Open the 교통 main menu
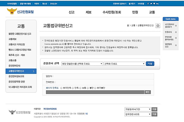Image resolution: width=184 pixels, height=122 pixels. [152, 12]
